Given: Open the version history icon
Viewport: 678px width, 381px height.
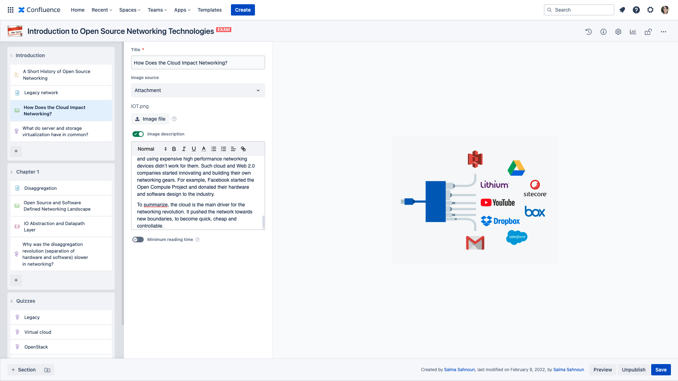Looking at the screenshot, I should pyautogui.click(x=588, y=32).
